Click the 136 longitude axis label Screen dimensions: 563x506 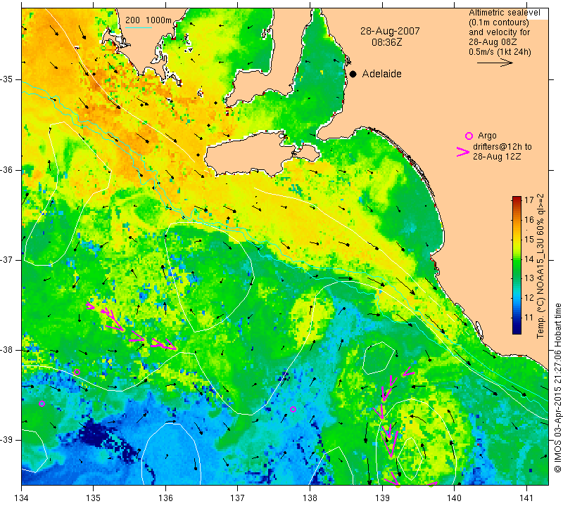point(165,498)
